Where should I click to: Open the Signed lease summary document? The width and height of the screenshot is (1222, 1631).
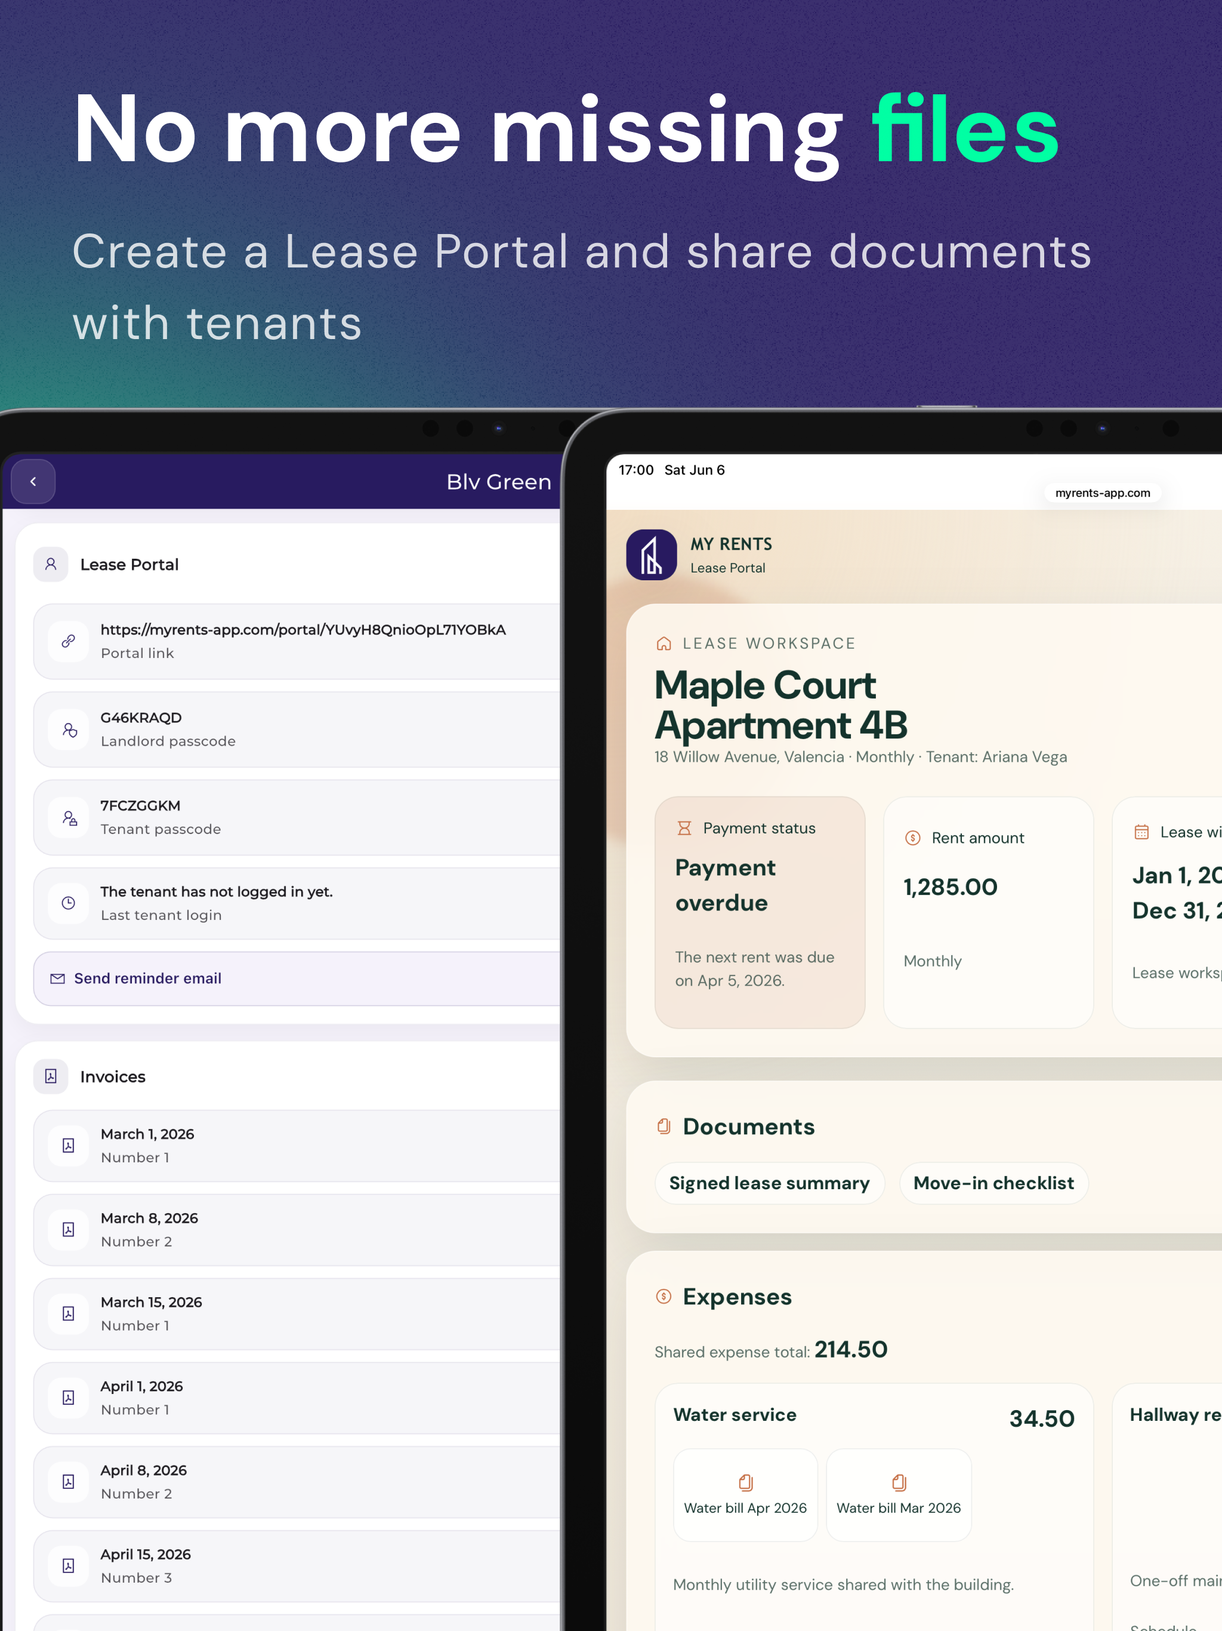(x=770, y=1183)
